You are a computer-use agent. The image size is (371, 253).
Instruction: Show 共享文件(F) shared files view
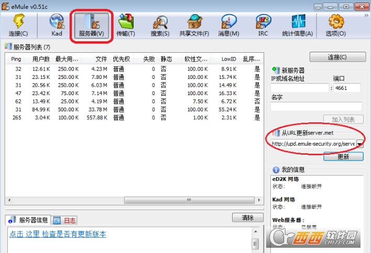194,25
